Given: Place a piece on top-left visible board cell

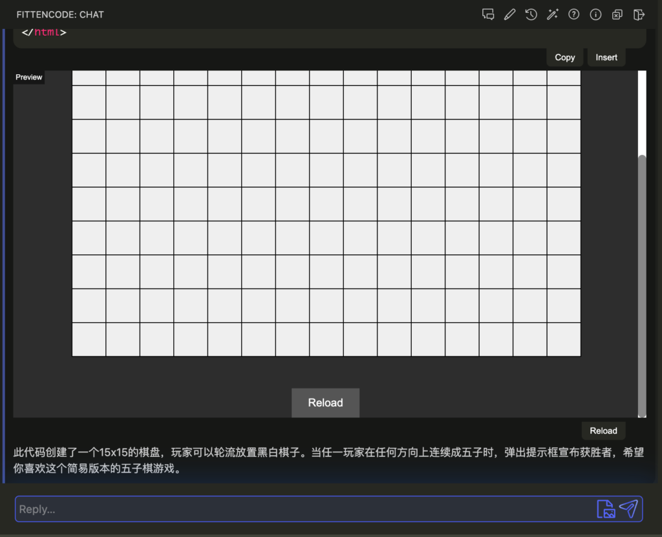Looking at the screenshot, I should click(x=89, y=77).
